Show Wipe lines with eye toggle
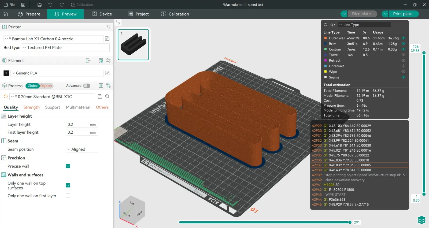 403,72
